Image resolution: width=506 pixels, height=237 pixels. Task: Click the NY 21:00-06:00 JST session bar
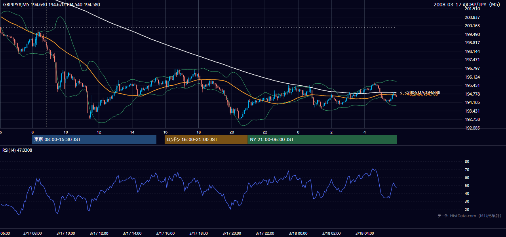(x=322, y=139)
